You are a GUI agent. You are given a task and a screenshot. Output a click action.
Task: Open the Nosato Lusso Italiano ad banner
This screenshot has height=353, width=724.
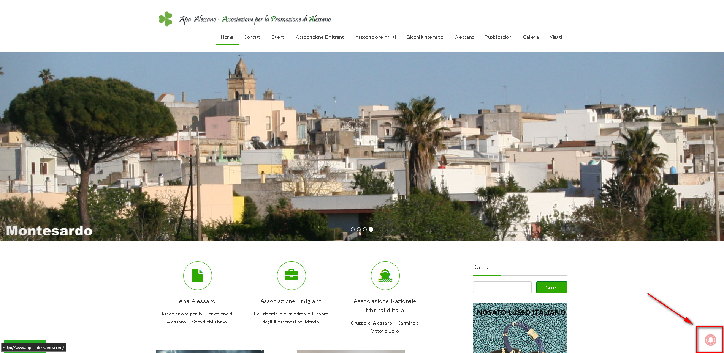520,328
